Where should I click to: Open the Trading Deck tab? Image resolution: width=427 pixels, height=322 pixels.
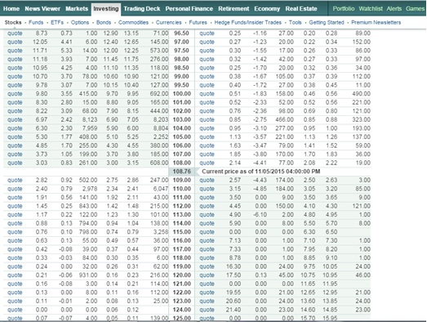[x=142, y=9]
